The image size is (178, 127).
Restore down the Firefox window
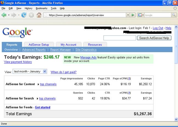tap(170, 3)
